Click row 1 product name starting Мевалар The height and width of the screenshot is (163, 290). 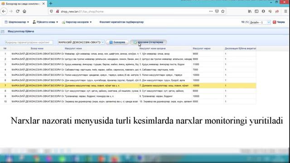pos(101,54)
